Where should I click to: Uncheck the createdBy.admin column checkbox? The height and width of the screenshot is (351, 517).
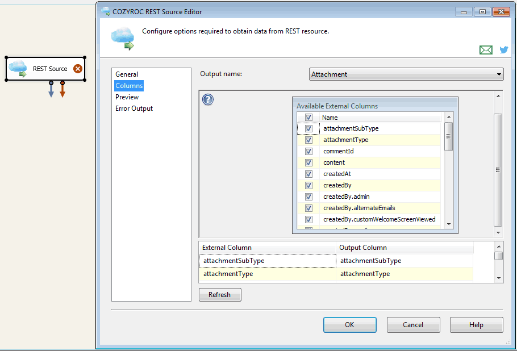click(308, 197)
